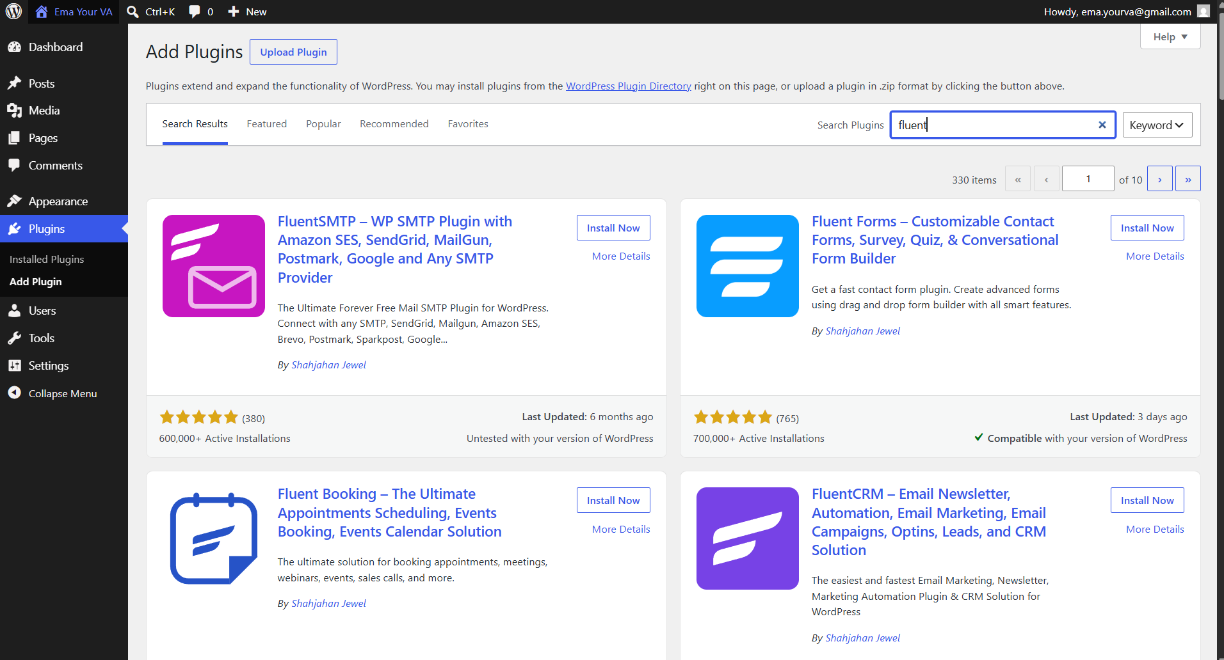The image size is (1224, 660).
Task: Follow the WordPress Plugin Directory link
Action: click(628, 86)
